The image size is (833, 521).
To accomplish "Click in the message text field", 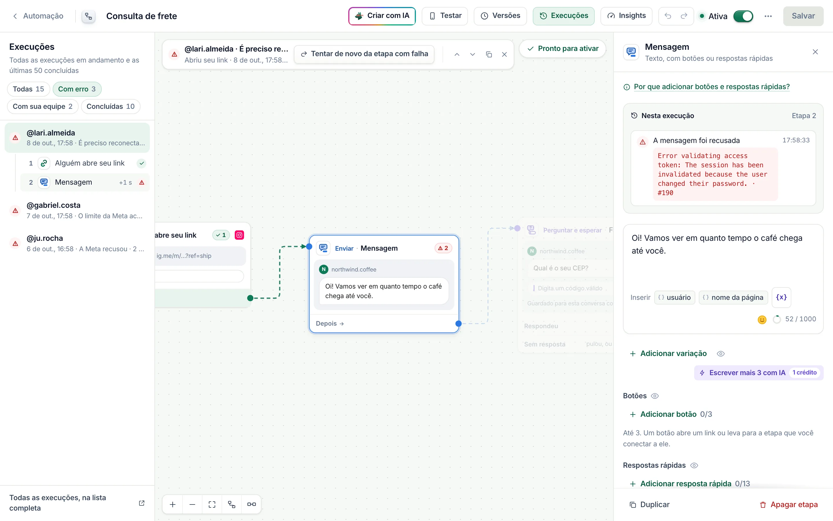I will click(x=723, y=255).
